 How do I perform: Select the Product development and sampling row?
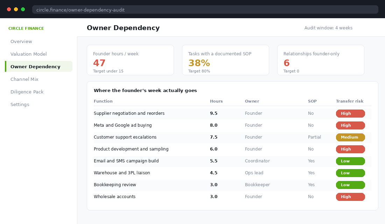tap(232, 149)
